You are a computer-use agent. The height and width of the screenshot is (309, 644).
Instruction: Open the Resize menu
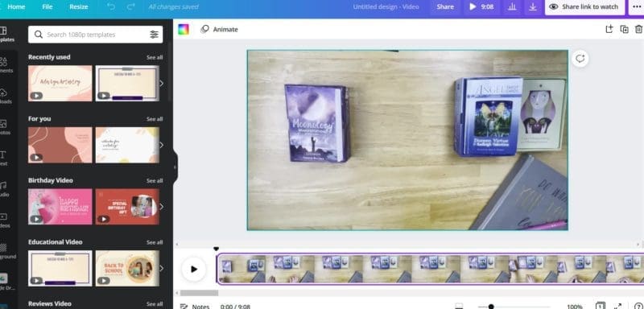pyautogui.click(x=78, y=7)
